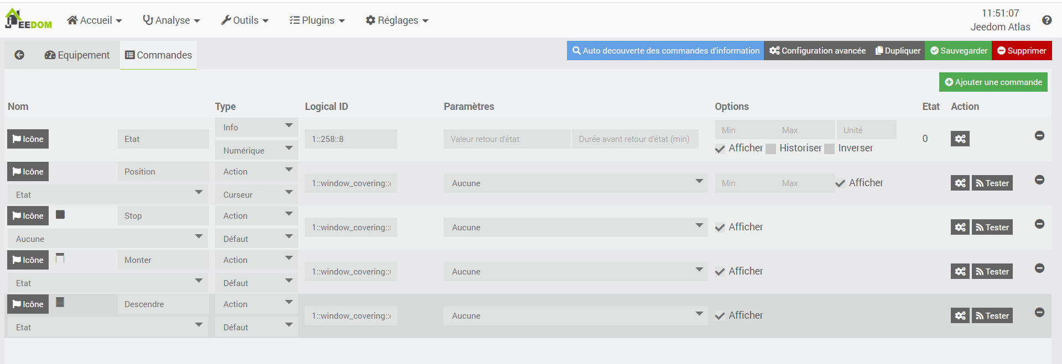Remove the Etat command with minus icon
1062x364 pixels.
1039,135
